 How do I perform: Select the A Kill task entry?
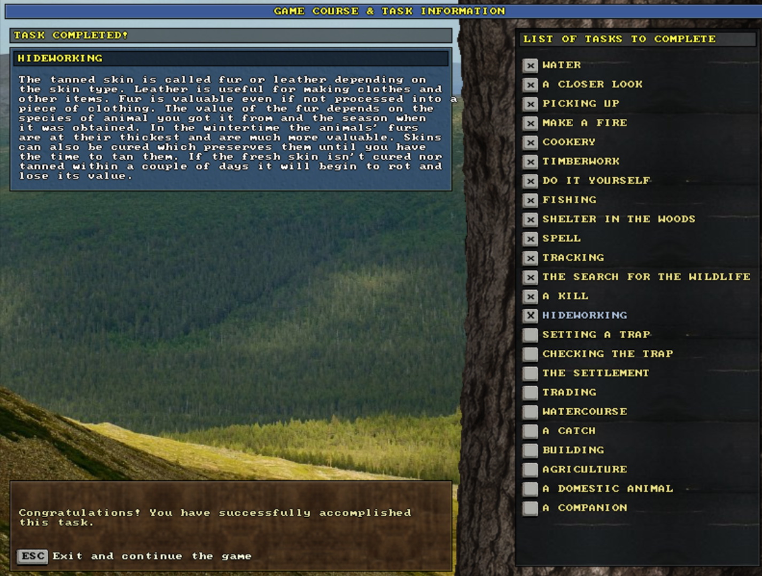coord(565,296)
